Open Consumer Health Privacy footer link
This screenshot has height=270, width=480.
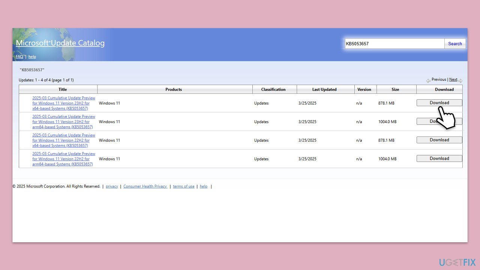pos(145,186)
